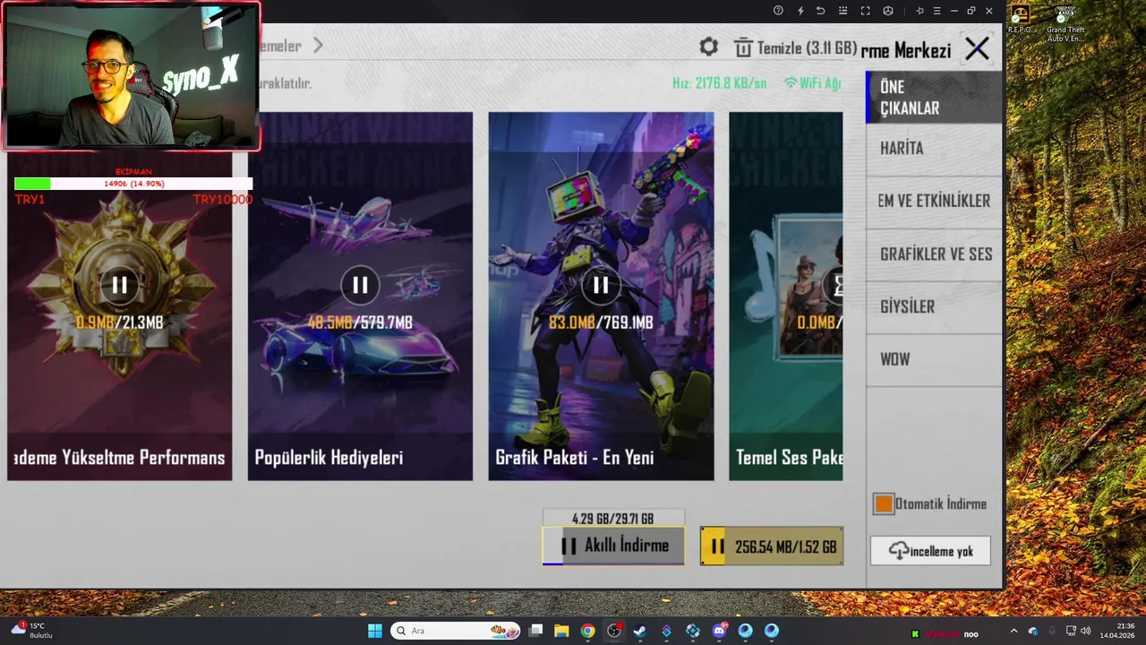Open OBS Studio from the taskbar
Viewport: 1146px width, 645px height.
point(614,631)
